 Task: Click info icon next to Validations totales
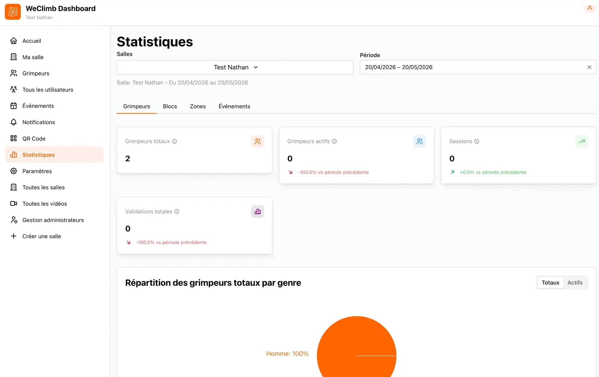(177, 212)
